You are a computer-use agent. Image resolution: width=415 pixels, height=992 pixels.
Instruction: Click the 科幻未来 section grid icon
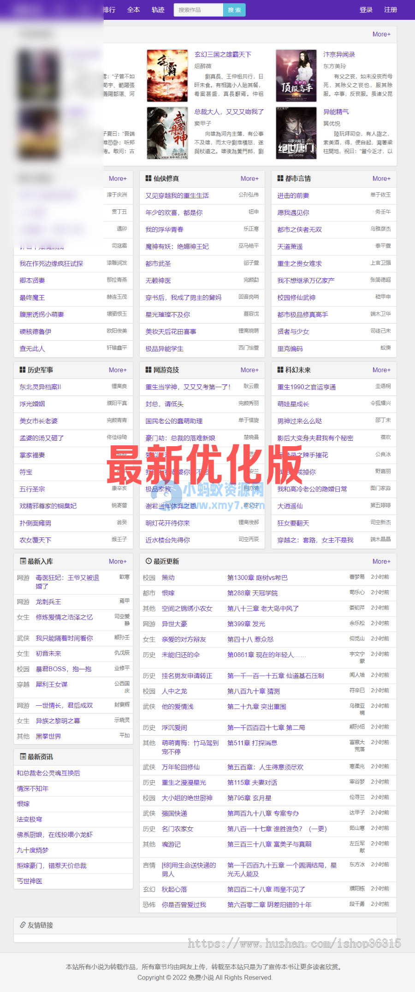coord(280,370)
